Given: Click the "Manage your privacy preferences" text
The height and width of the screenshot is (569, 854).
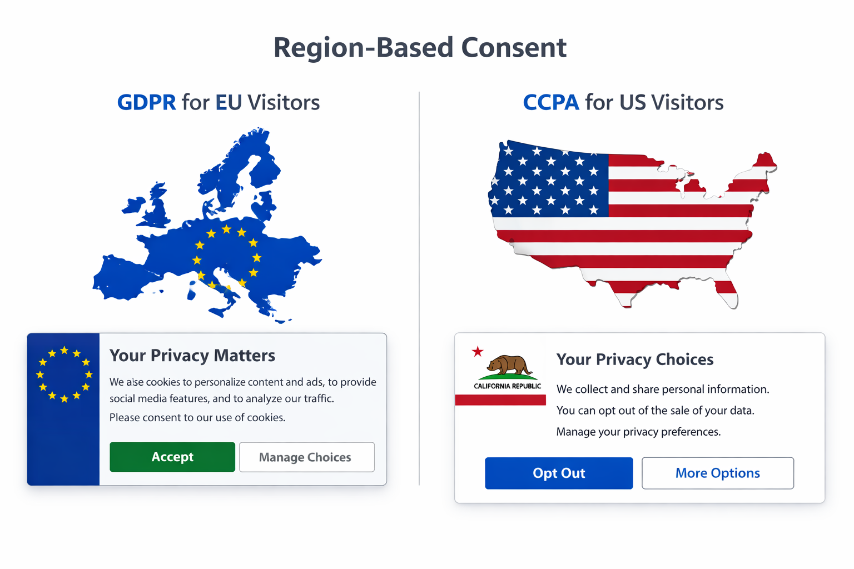Looking at the screenshot, I should (x=638, y=432).
